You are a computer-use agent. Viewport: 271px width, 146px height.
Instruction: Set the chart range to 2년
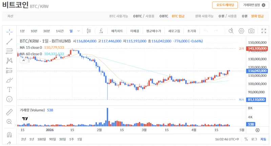[23, 139]
